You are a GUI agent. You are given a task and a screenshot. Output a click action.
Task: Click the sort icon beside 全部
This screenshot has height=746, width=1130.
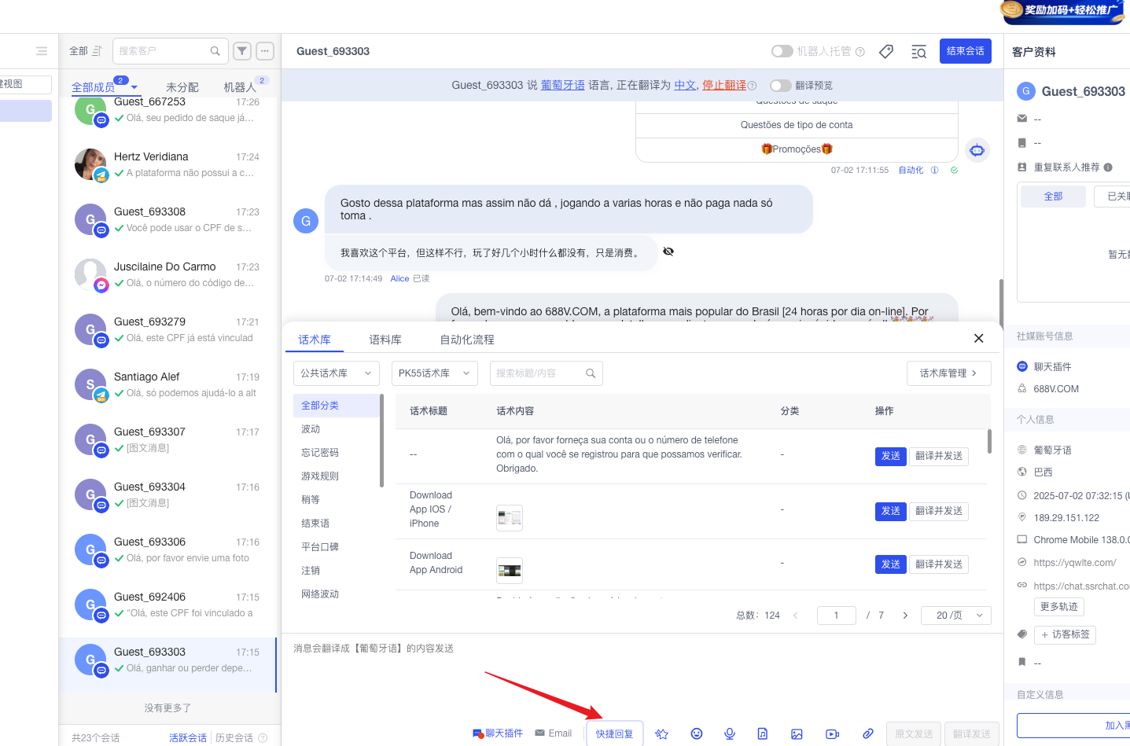(98, 51)
